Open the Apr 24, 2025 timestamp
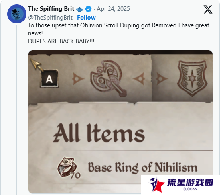Screen dimensions: 221x195 point(113,9)
